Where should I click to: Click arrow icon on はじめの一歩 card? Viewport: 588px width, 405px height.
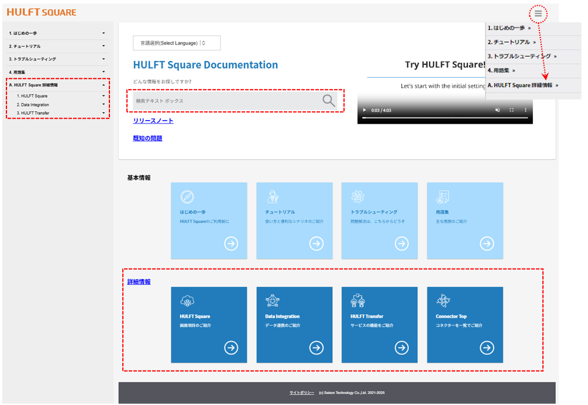coord(231,243)
